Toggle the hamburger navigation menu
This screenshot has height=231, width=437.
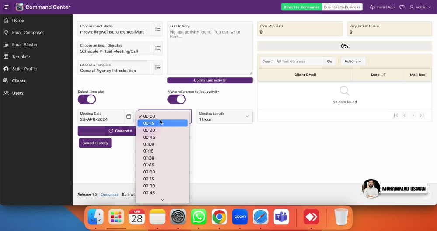click(x=7, y=7)
